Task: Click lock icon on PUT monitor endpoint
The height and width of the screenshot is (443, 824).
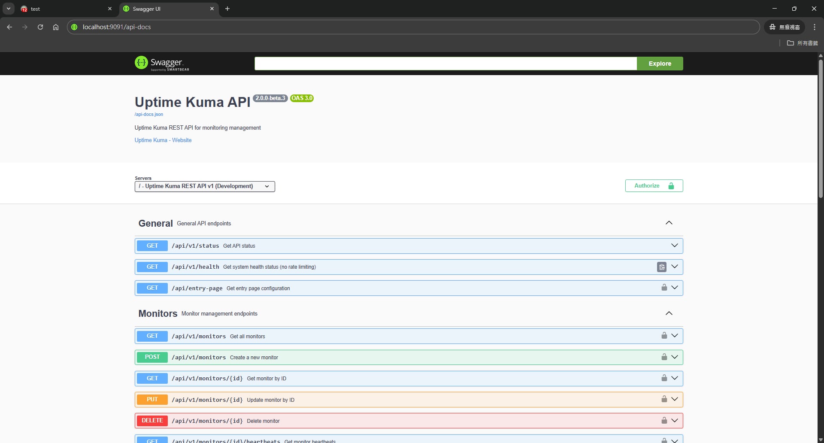Action: coord(664,399)
